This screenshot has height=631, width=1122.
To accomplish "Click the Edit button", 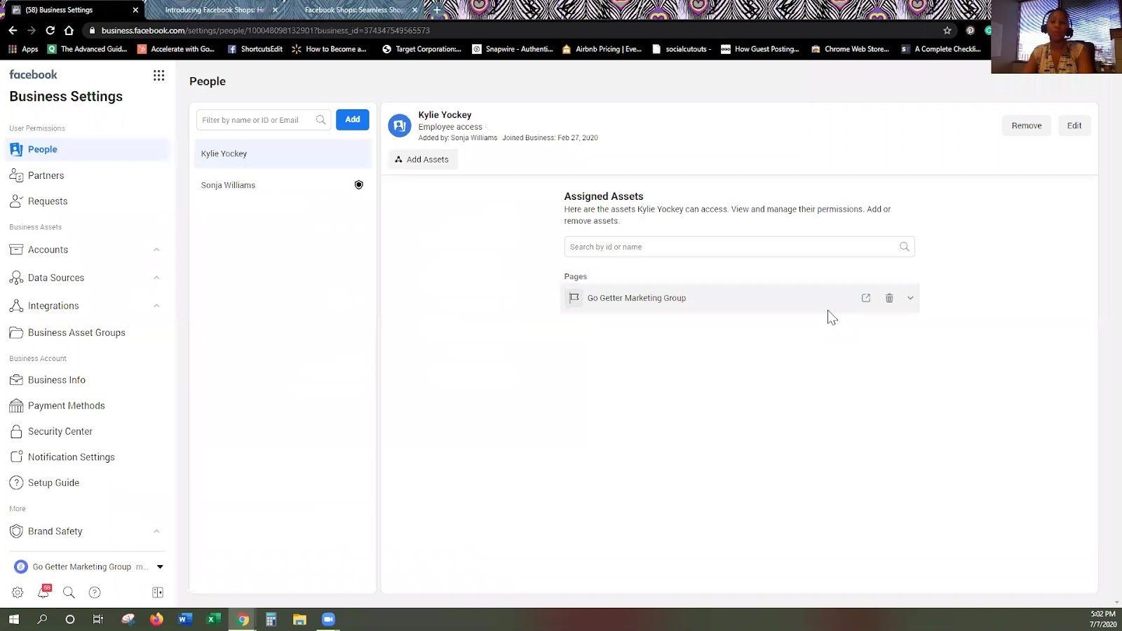I will click(1074, 125).
